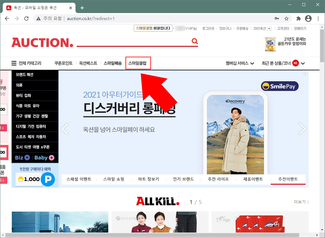Switch to 스페셜 이벤트 tab
The height and width of the screenshot is (238, 325).
79,179
